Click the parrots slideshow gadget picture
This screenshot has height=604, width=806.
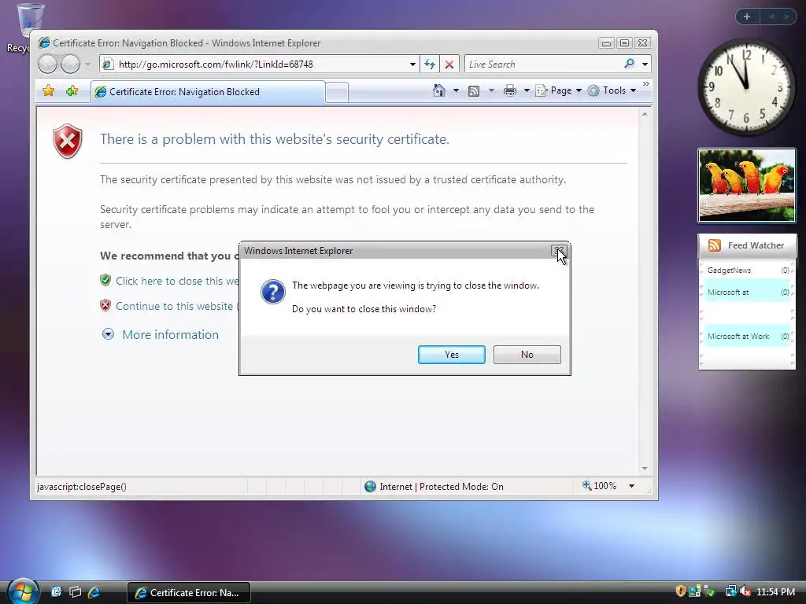click(x=747, y=186)
